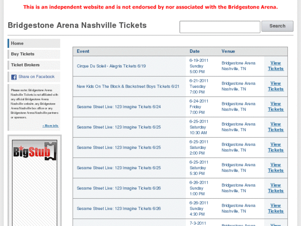This screenshot has height=226, width=301.
Task: Open New Kids On The Block & Backstreet Boys event
Action: (x=128, y=86)
